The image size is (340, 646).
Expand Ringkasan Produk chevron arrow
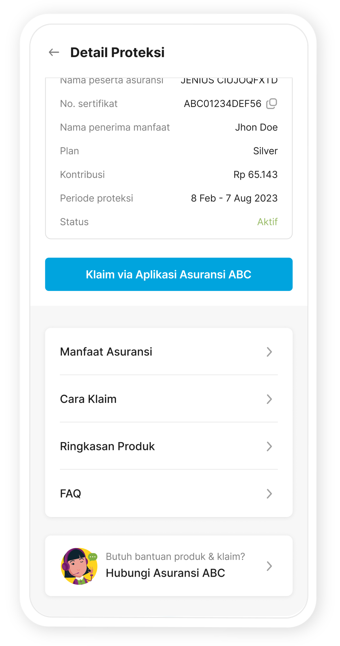(x=269, y=446)
